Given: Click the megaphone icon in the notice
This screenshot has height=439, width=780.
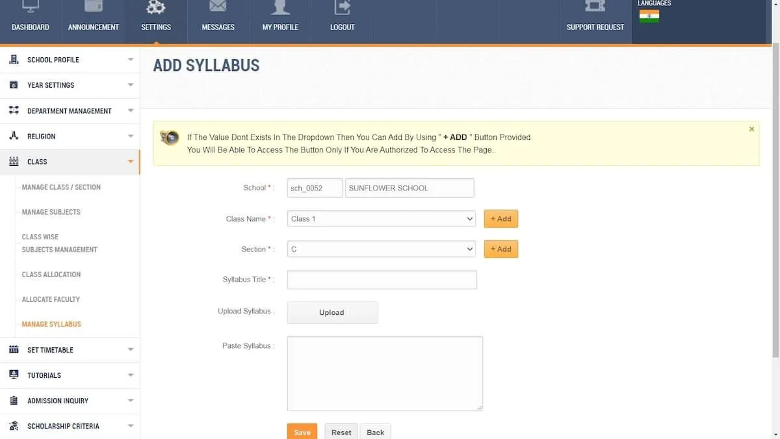Looking at the screenshot, I should [170, 137].
